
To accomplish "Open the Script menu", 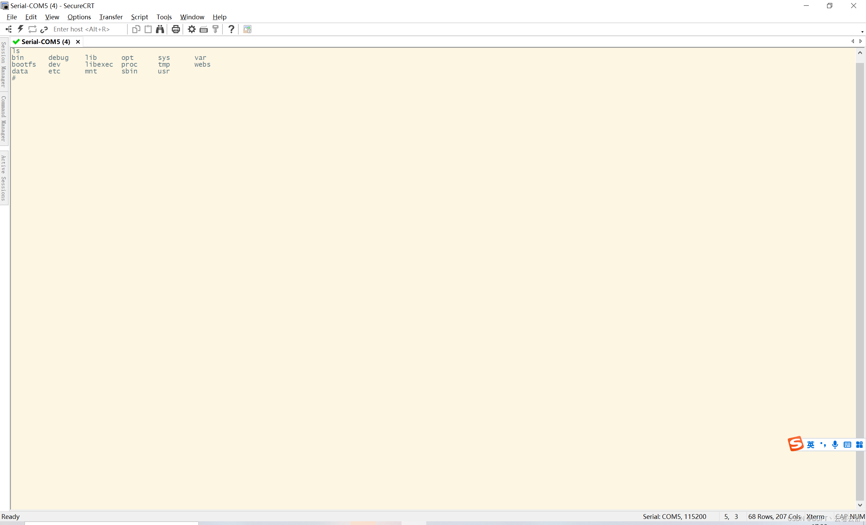I will tap(139, 17).
